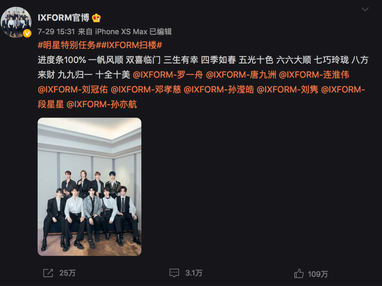Open mention @IXFORM-孙滢皓
This screenshot has height=286, width=382.
[219, 89]
